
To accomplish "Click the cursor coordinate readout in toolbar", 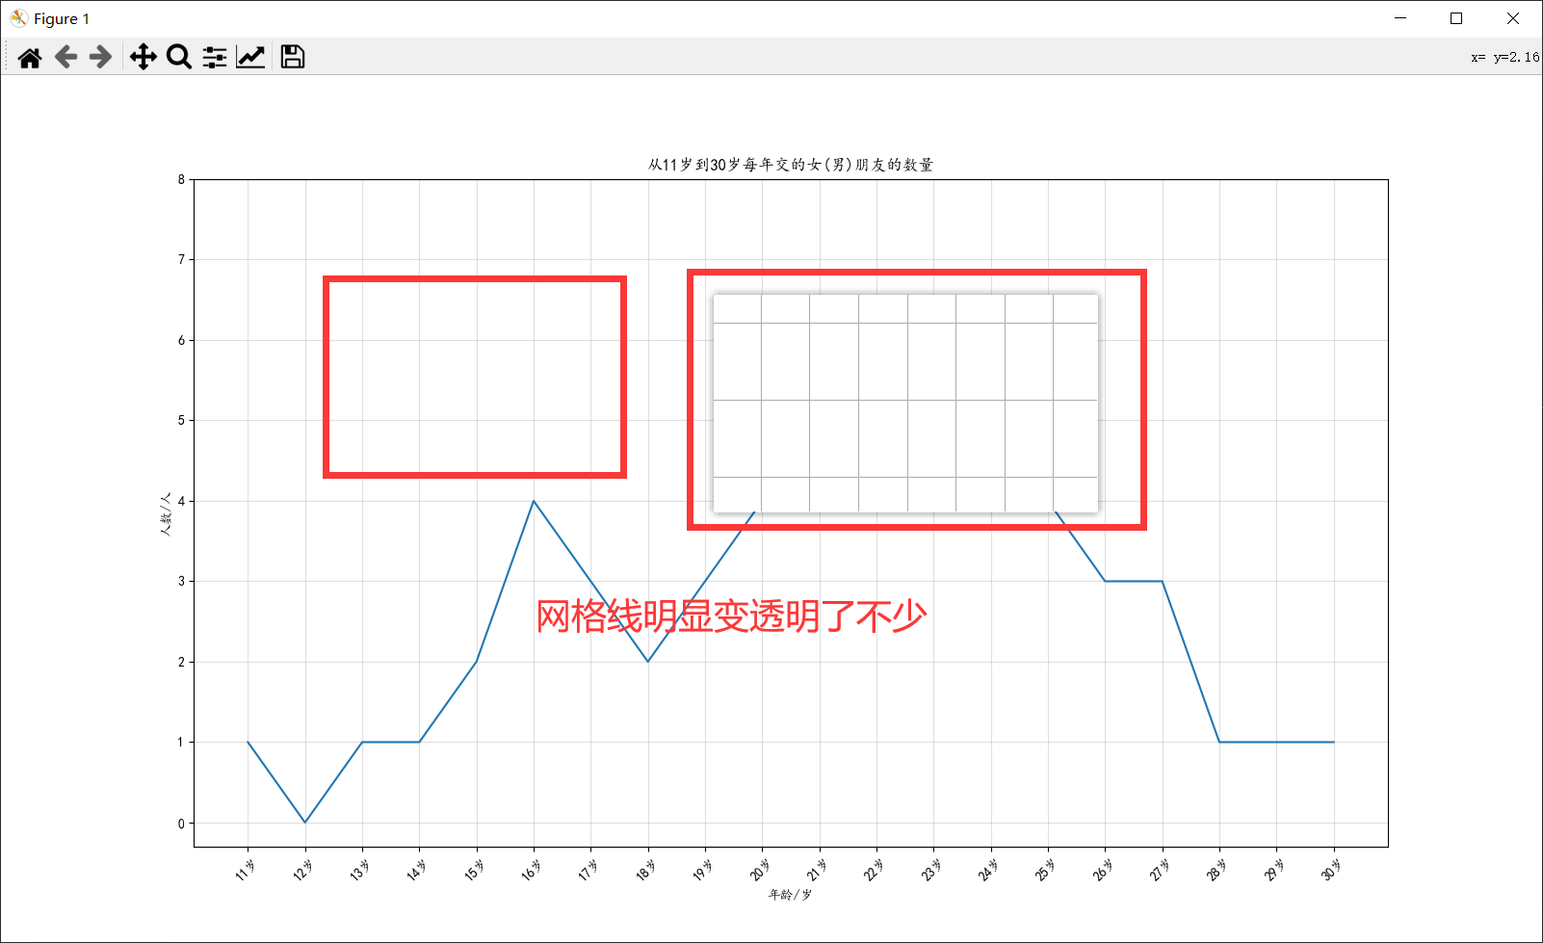I will (x=1505, y=58).
